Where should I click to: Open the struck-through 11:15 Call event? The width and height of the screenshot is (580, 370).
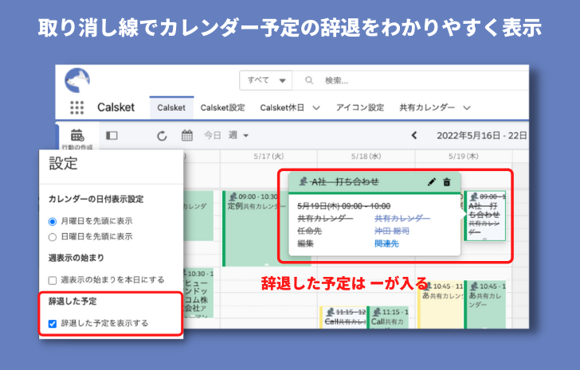click(343, 317)
